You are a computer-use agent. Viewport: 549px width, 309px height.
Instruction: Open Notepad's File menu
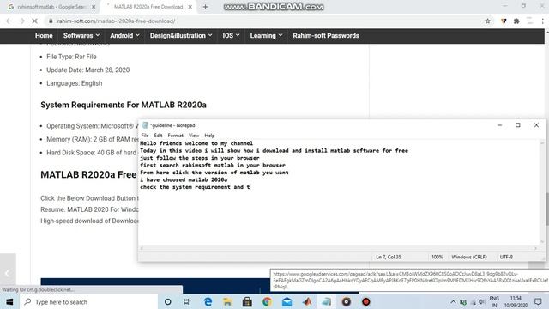click(x=145, y=136)
